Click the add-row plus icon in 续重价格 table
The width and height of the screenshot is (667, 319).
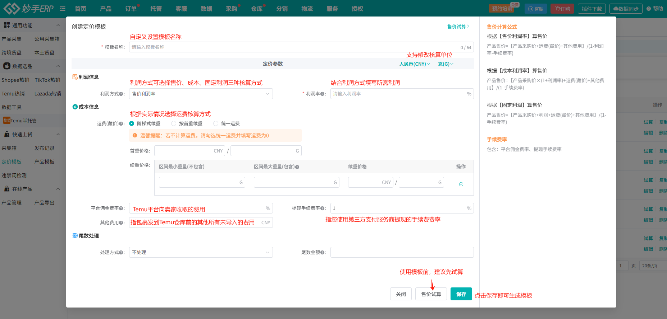click(461, 184)
